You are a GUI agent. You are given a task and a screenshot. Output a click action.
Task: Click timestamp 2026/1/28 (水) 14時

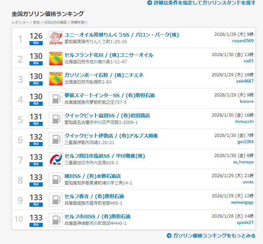pyautogui.click(x=233, y=216)
